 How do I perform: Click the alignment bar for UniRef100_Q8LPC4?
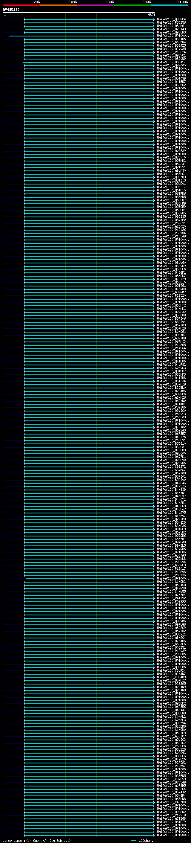click(89, 19)
